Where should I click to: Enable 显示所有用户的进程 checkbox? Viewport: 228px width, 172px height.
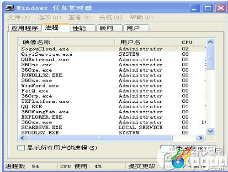[21, 148]
